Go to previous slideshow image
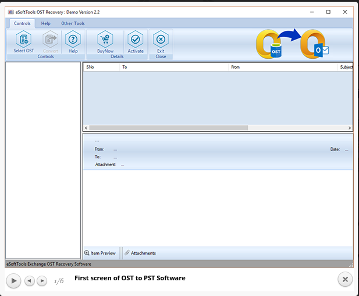Image resolution: width=359 pixels, height=296 pixels. click(x=30, y=281)
